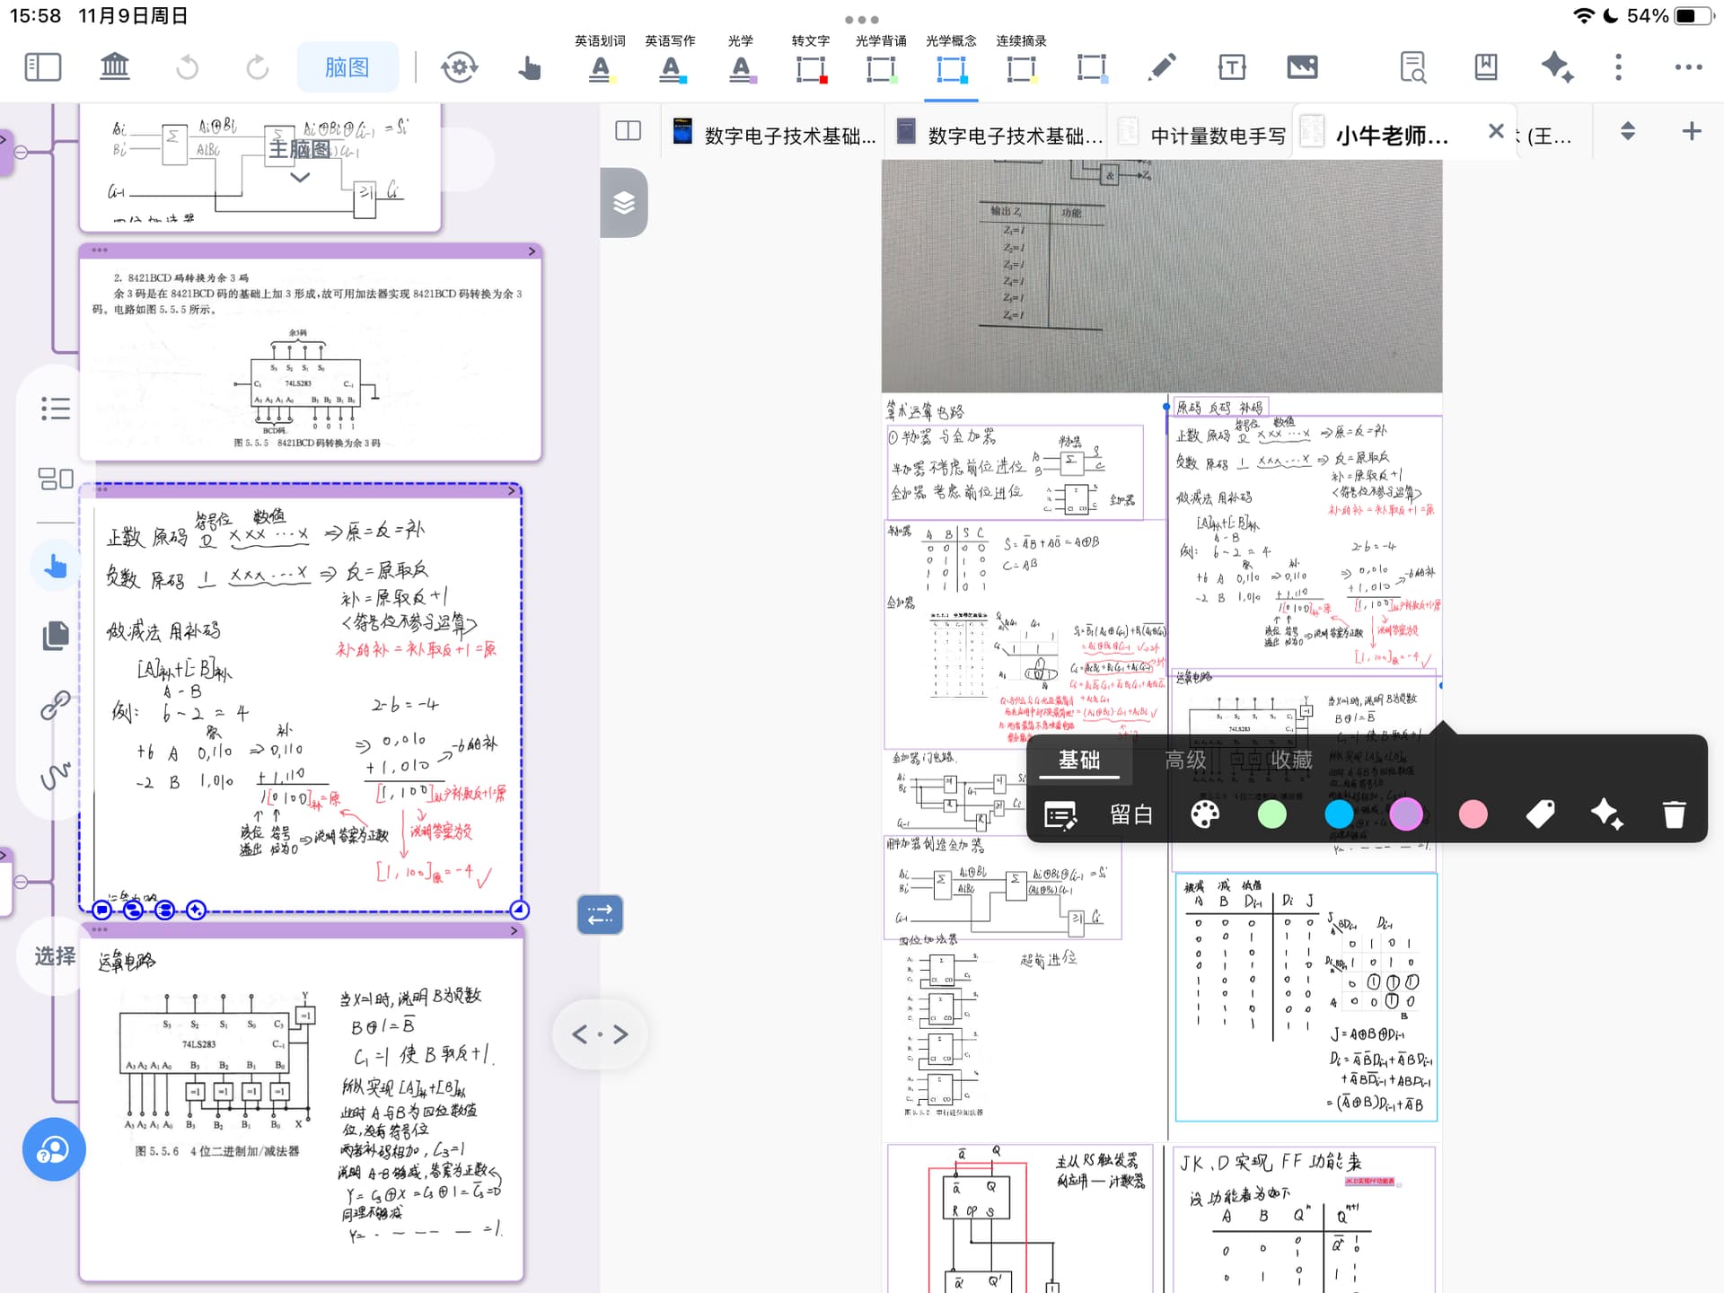
Task: Insert a text box with T icon
Action: click(x=1231, y=67)
